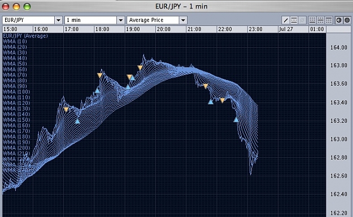Select the WMA (10) legend entry

(x=15, y=42)
